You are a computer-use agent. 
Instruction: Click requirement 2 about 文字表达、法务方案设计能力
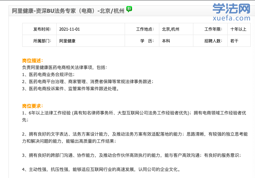point(135,138)
